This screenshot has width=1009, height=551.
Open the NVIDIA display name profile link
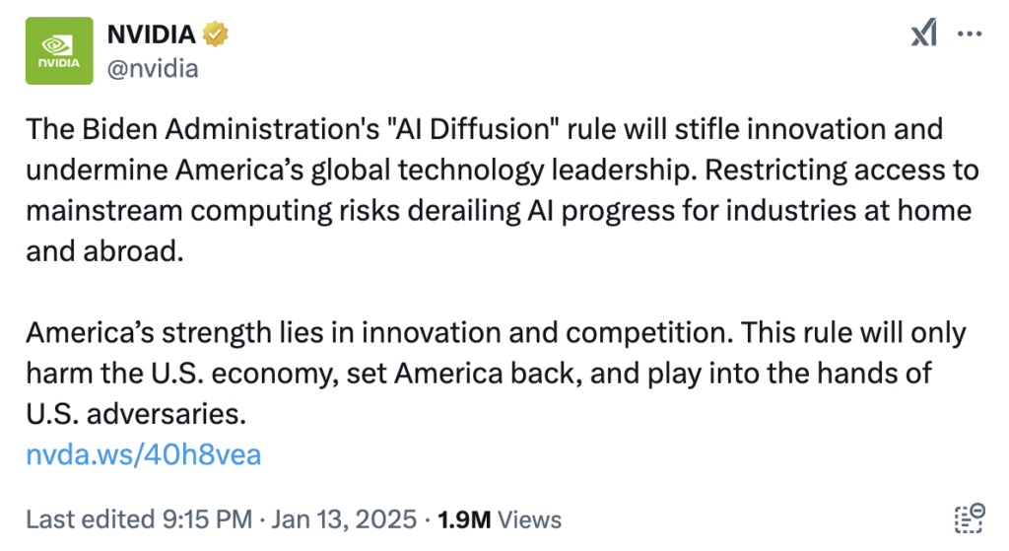pyautogui.click(x=152, y=34)
